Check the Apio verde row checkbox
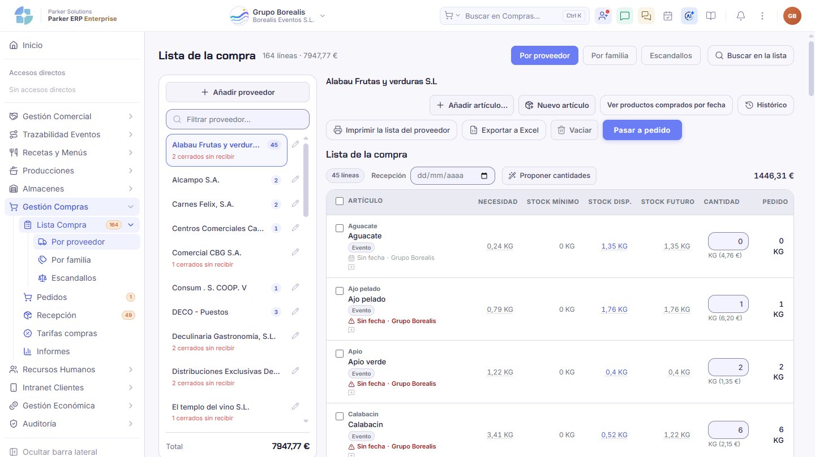Image resolution: width=815 pixels, height=457 pixels. pyautogui.click(x=340, y=354)
